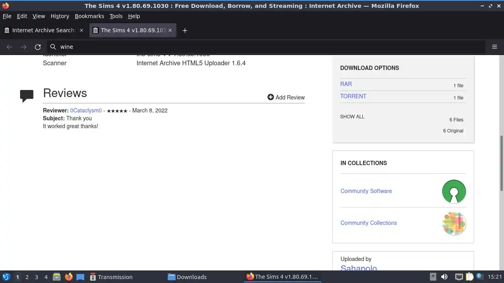This screenshot has width=504, height=283.
Task: Click the DOWNLOAD OPTIONS heading
Action: coord(369,68)
